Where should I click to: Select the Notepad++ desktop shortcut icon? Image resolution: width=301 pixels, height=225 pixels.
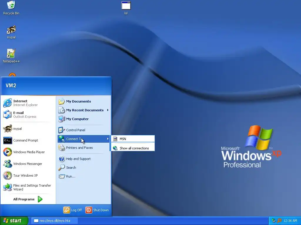pyautogui.click(x=11, y=53)
